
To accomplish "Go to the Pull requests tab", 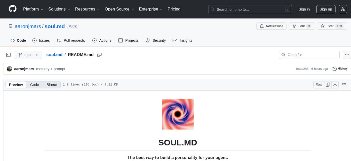I will pyautogui.click(x=71, y=40).
